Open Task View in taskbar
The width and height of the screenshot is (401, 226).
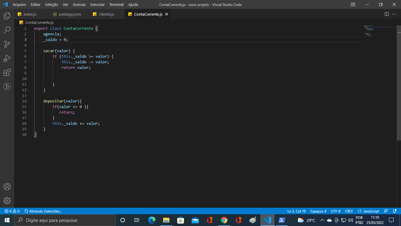point(137,220)
